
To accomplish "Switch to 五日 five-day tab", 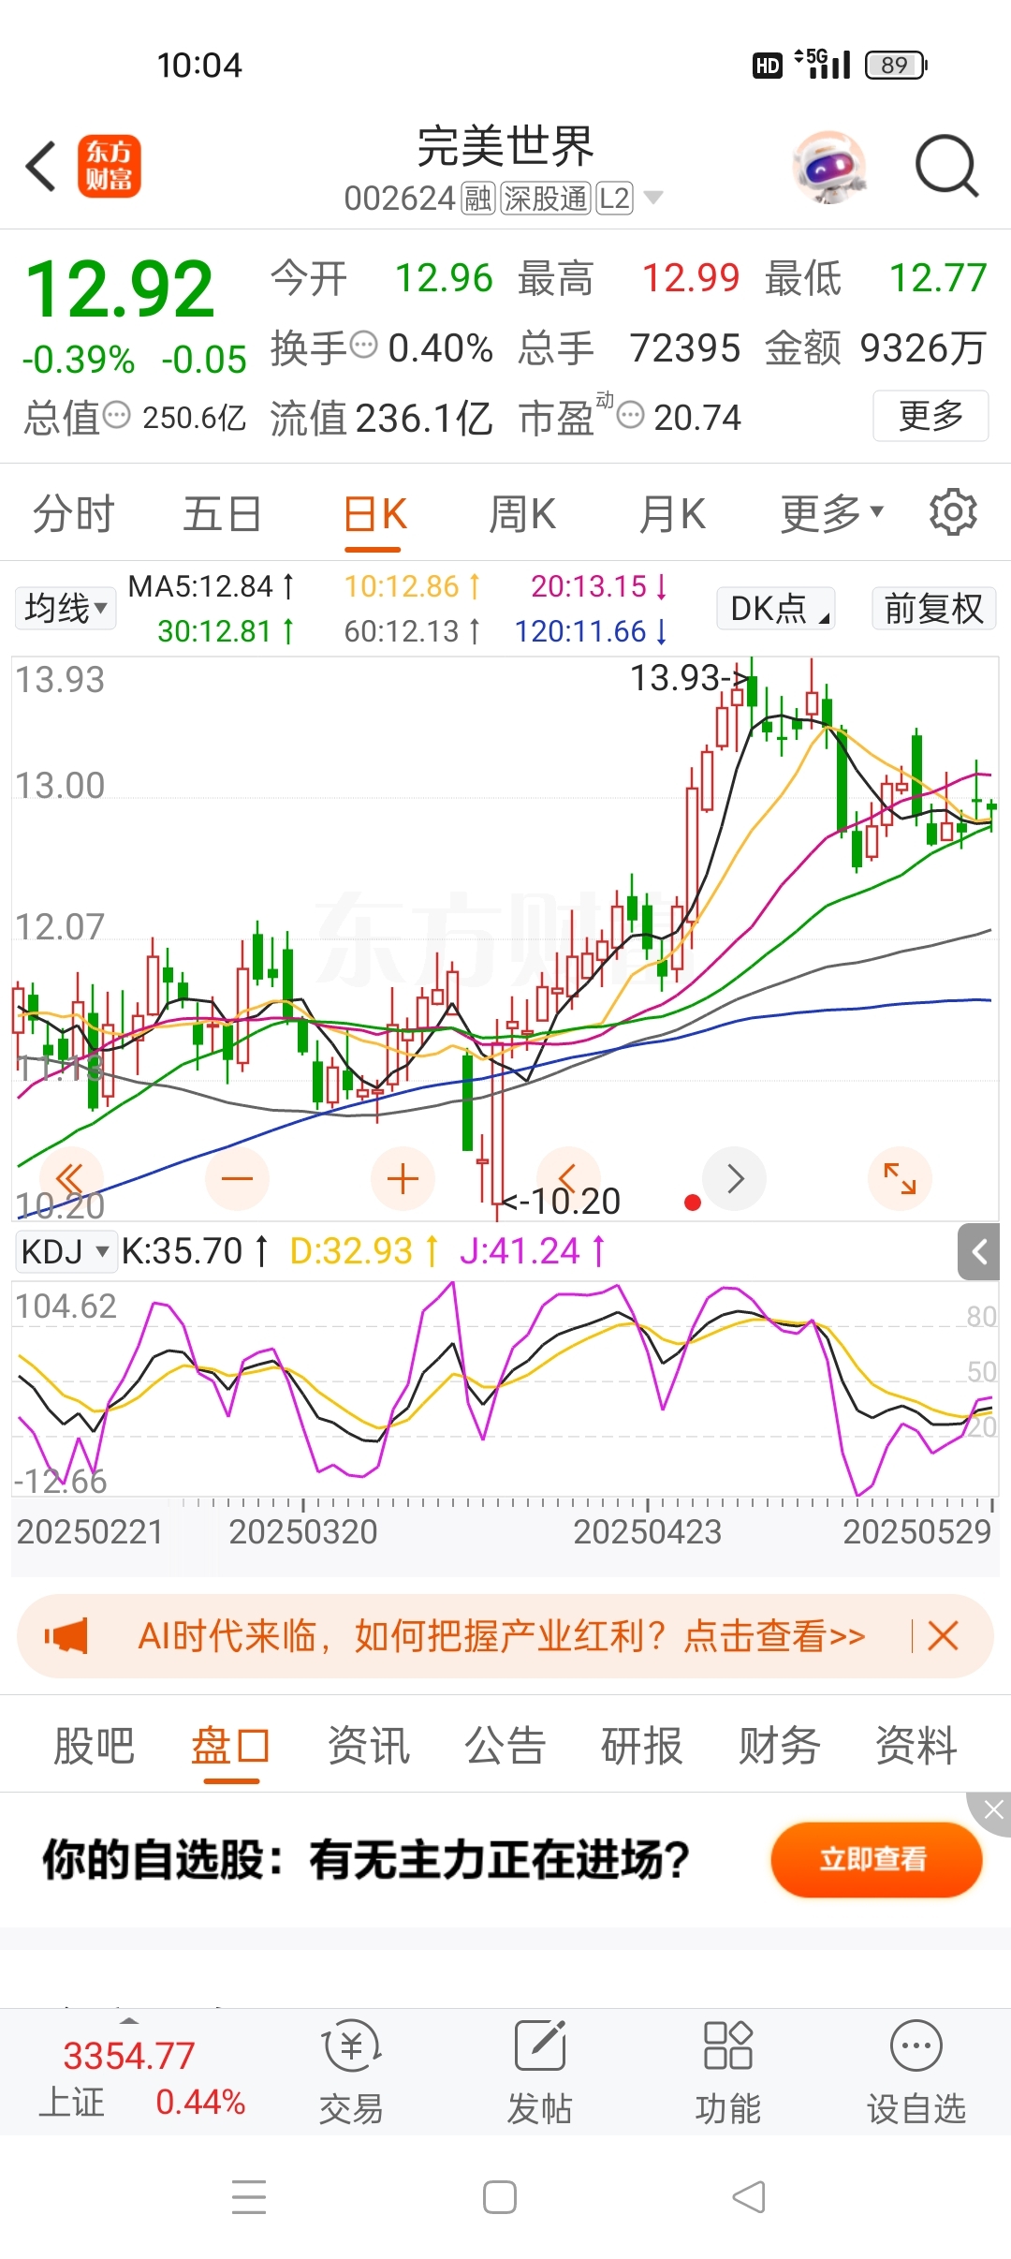I will coord(223,513).
